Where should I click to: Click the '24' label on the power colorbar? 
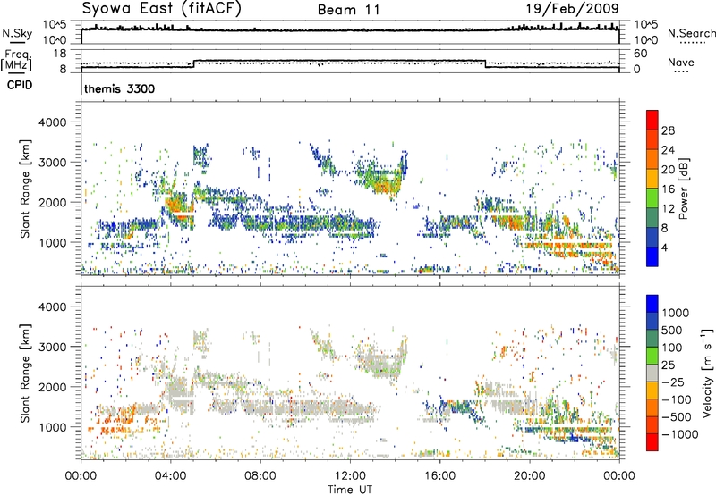tap(668, 150)
